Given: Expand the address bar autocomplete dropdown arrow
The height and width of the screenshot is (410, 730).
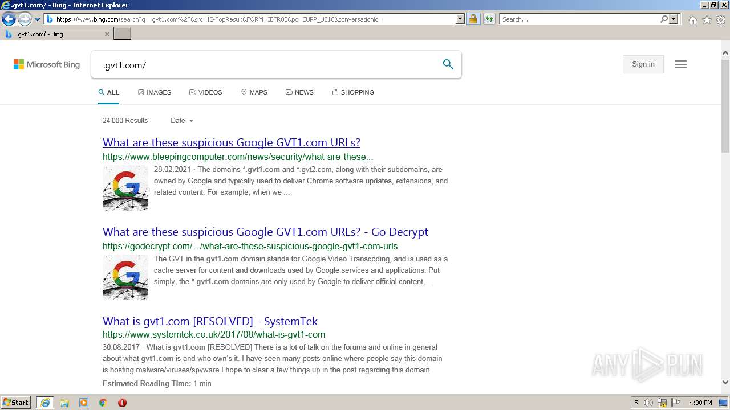Looking at the screenshot, I should pos(460,19).
